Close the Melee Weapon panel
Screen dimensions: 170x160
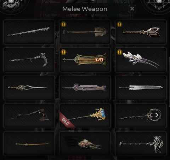click(x=132, y=9)
